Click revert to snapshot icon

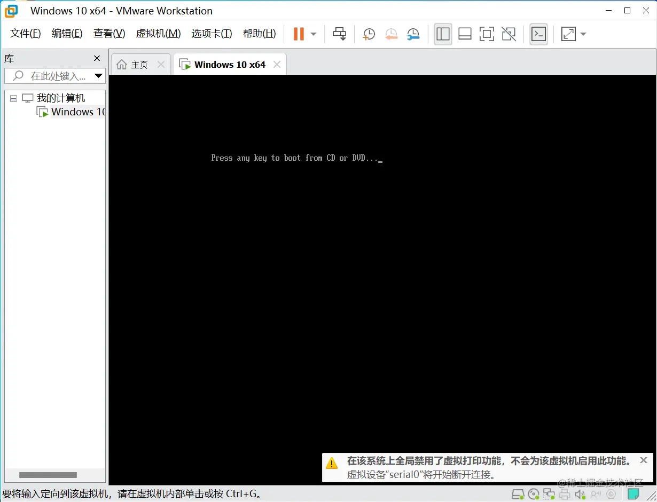click(391, 34)
